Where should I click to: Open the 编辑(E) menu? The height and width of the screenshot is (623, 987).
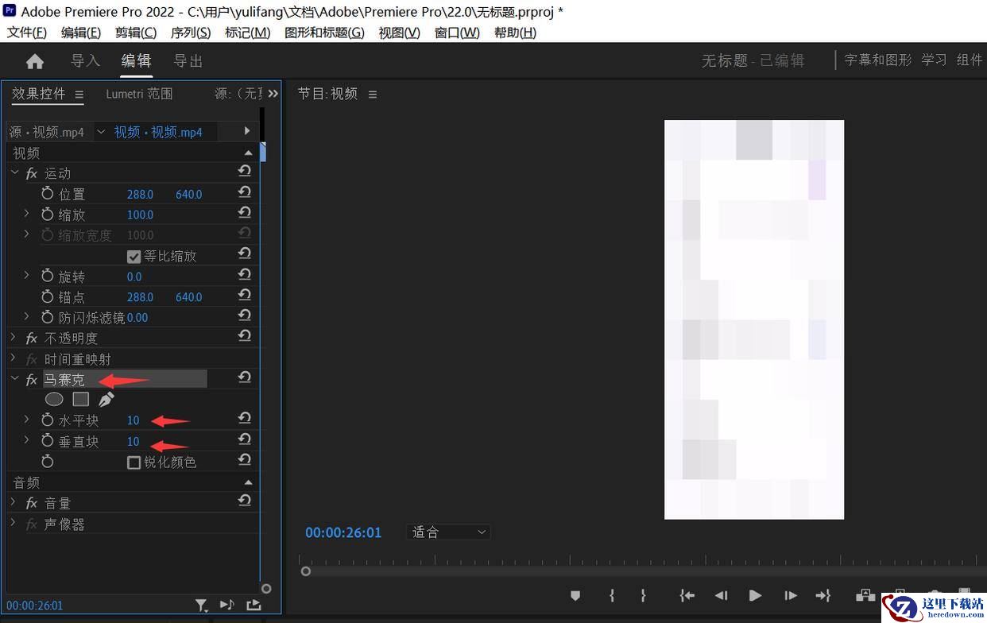[81, 33]
